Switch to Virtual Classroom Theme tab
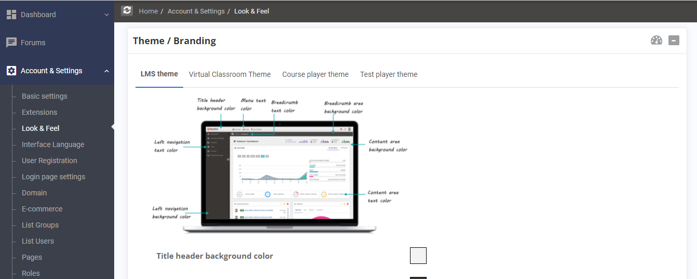Image resolution: width=697 pixels, height=279 pixels. click(x=230, y=74)
